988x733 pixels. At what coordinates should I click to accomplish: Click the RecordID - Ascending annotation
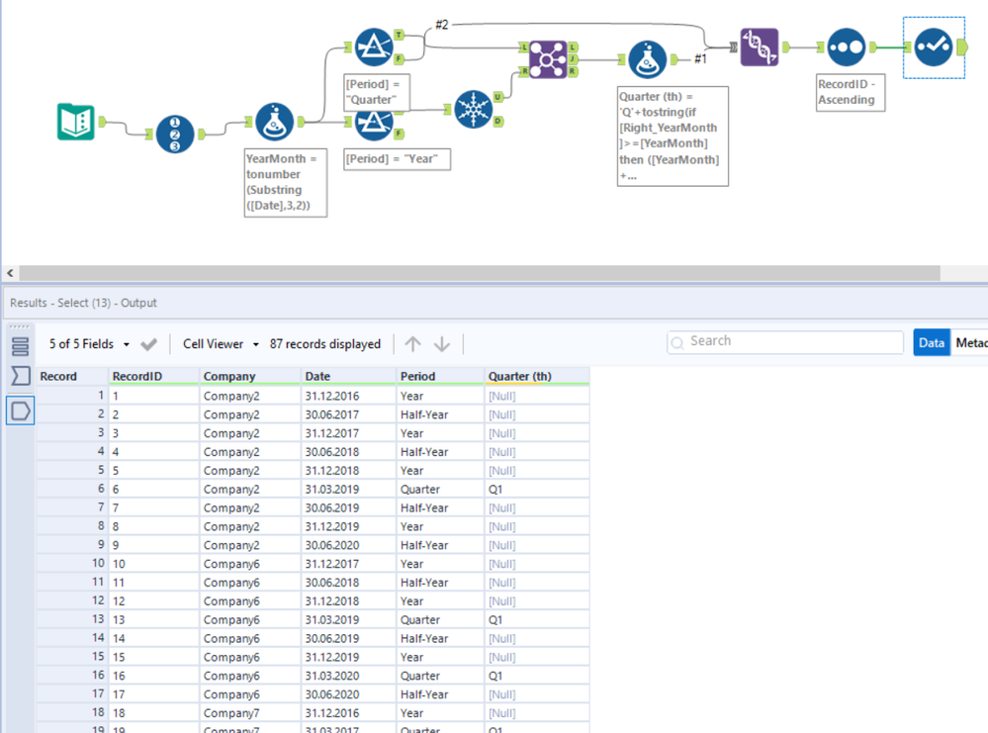tap(850, 92)
